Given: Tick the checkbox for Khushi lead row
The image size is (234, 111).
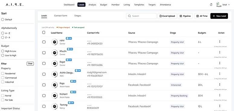Looking at the screenshot, I should (44, 52).
